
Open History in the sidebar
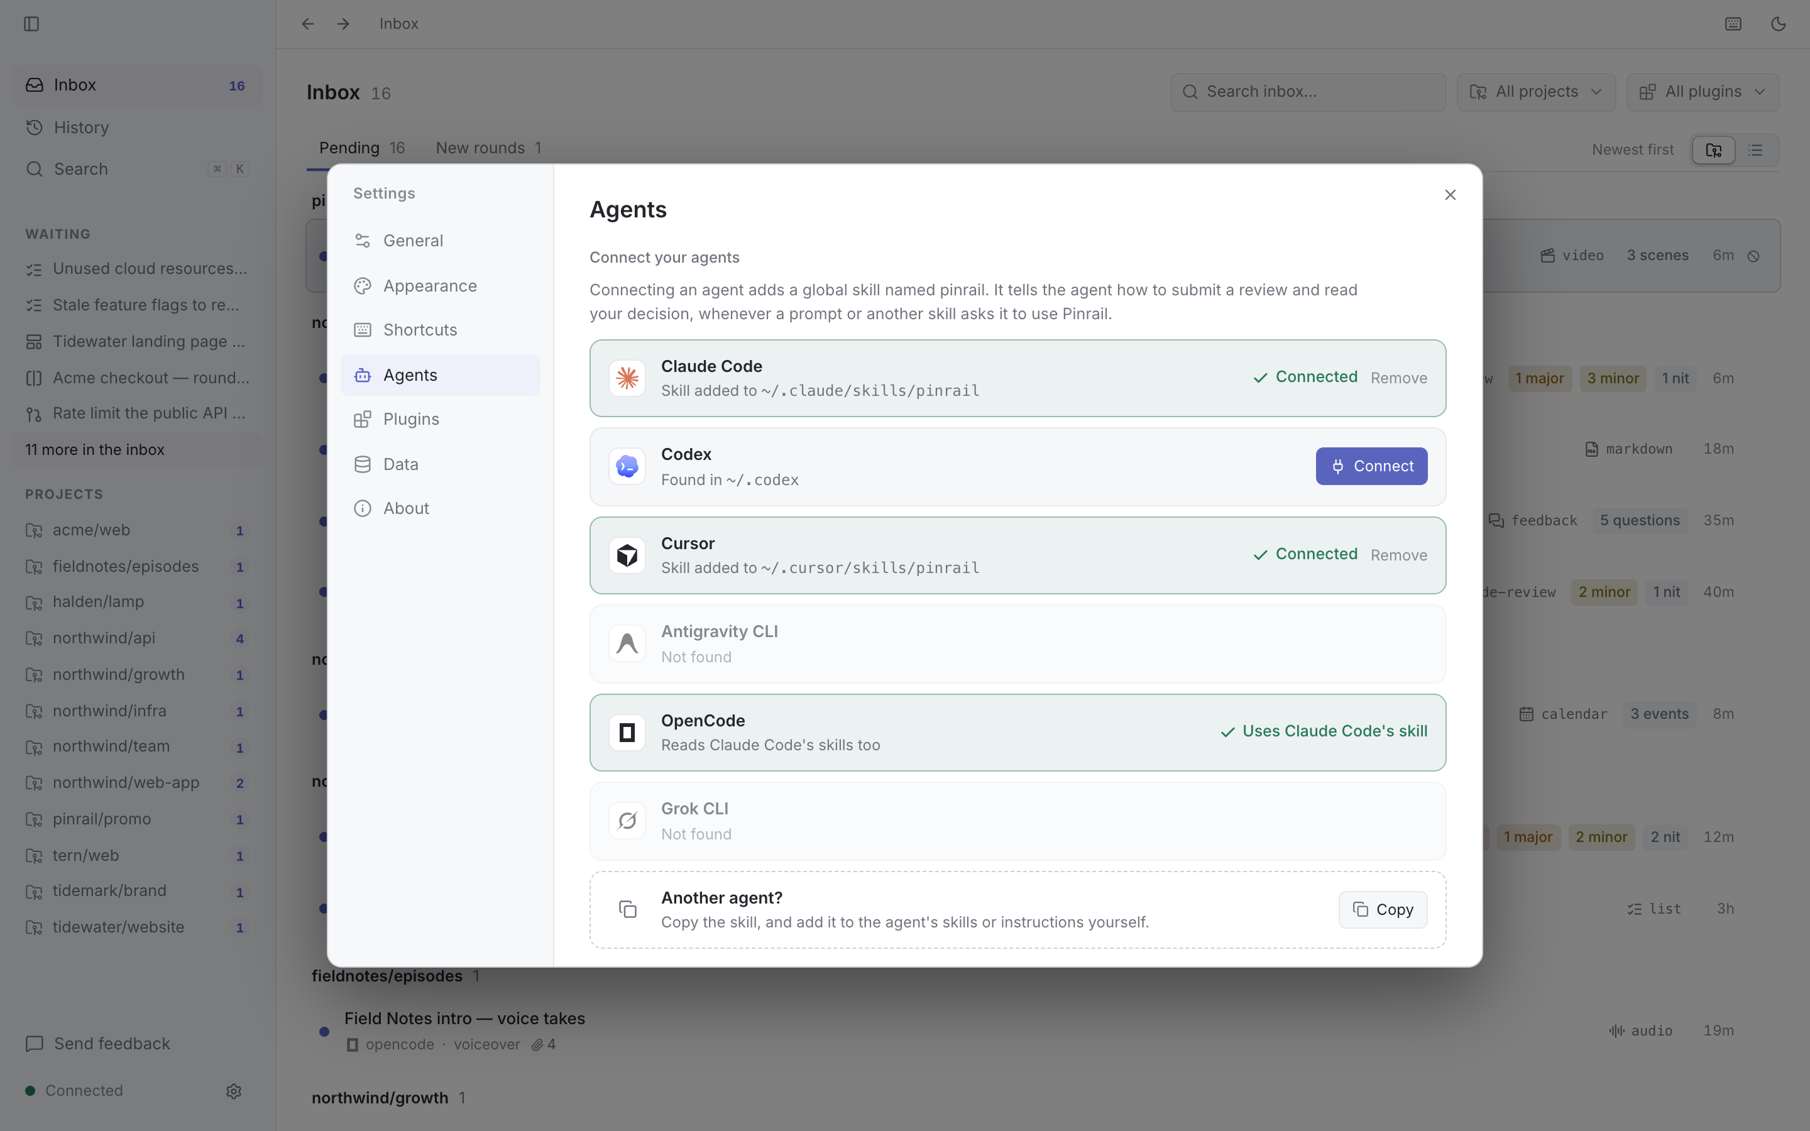click(x=138, y=127)
